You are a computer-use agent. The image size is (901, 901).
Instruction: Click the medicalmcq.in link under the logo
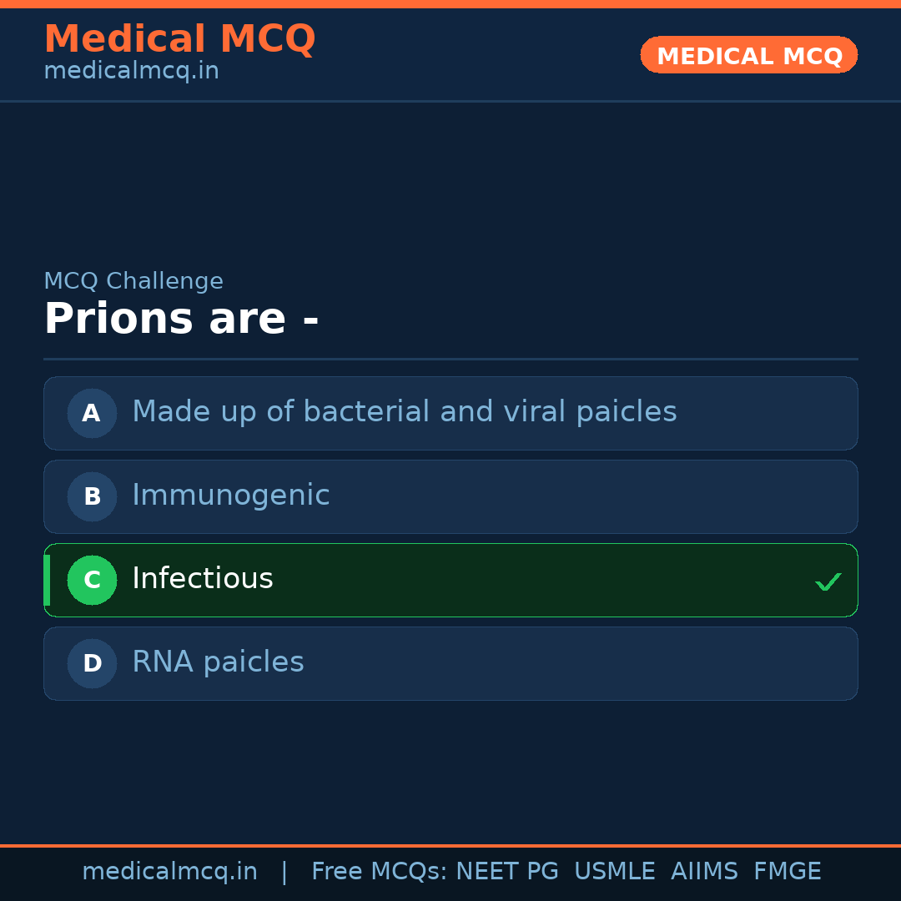130,71
